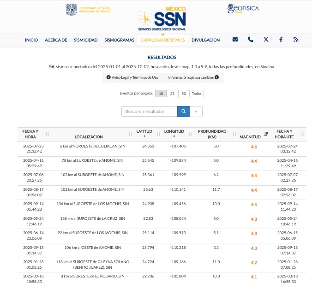Screen dimensions: 312x289
Task: Sort by LONGITUD column arrows
Action: [x=190, y=134]
